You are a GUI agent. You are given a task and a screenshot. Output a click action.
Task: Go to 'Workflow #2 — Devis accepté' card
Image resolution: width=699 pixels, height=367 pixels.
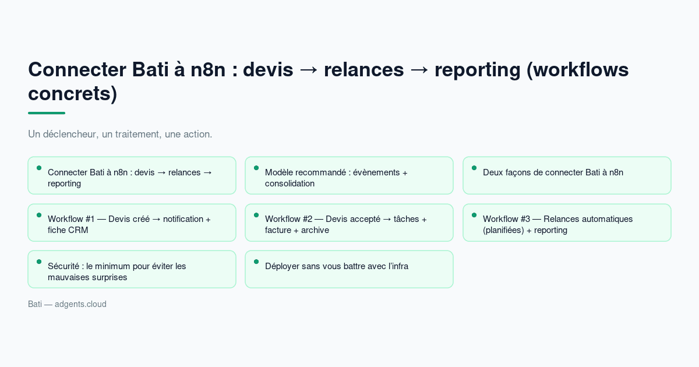pyautogui.click(x=349, y=223)
